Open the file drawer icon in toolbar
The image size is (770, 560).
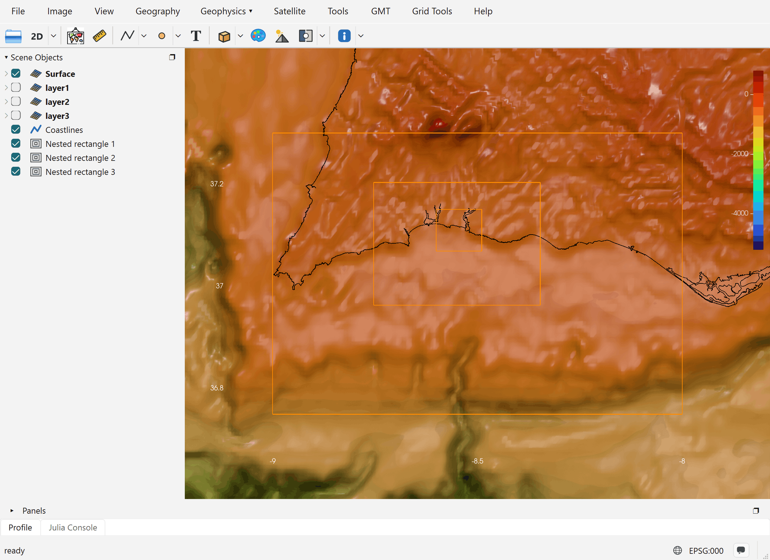pos(13,36)
